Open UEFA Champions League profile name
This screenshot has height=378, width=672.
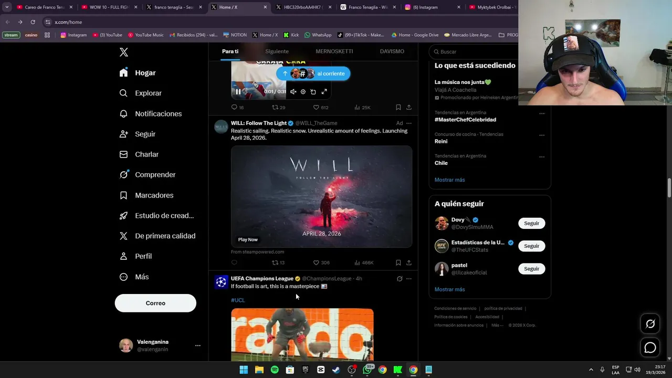262,279
